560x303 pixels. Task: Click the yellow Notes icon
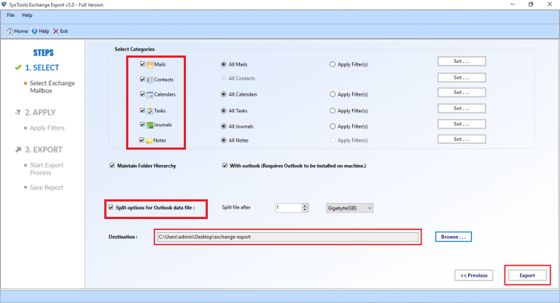coord(149,141)
